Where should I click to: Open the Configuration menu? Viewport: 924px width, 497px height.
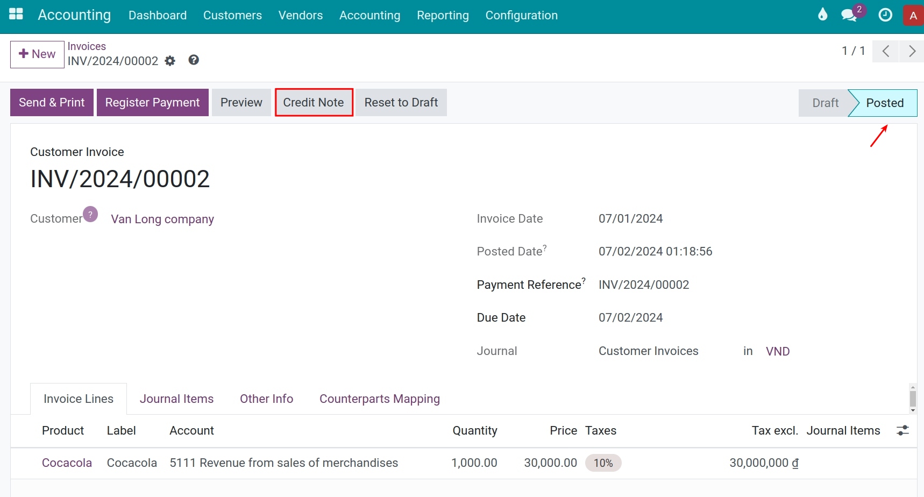coord(521,15)
